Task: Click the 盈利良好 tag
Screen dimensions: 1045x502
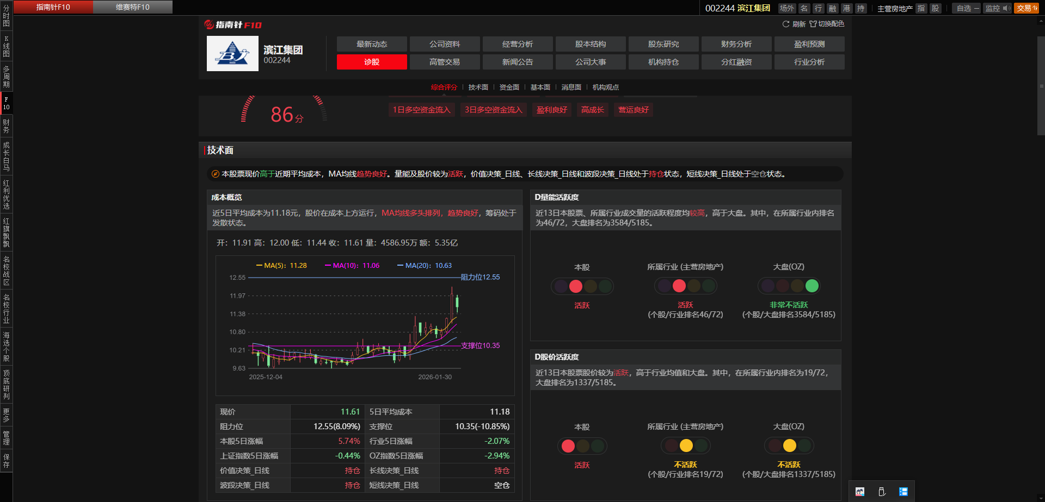Action: click(x=552, y=110)
